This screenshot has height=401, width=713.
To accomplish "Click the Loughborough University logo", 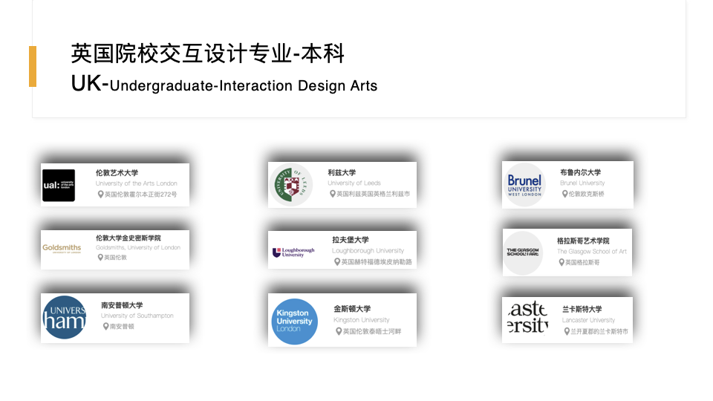I will tap(293, 252).
